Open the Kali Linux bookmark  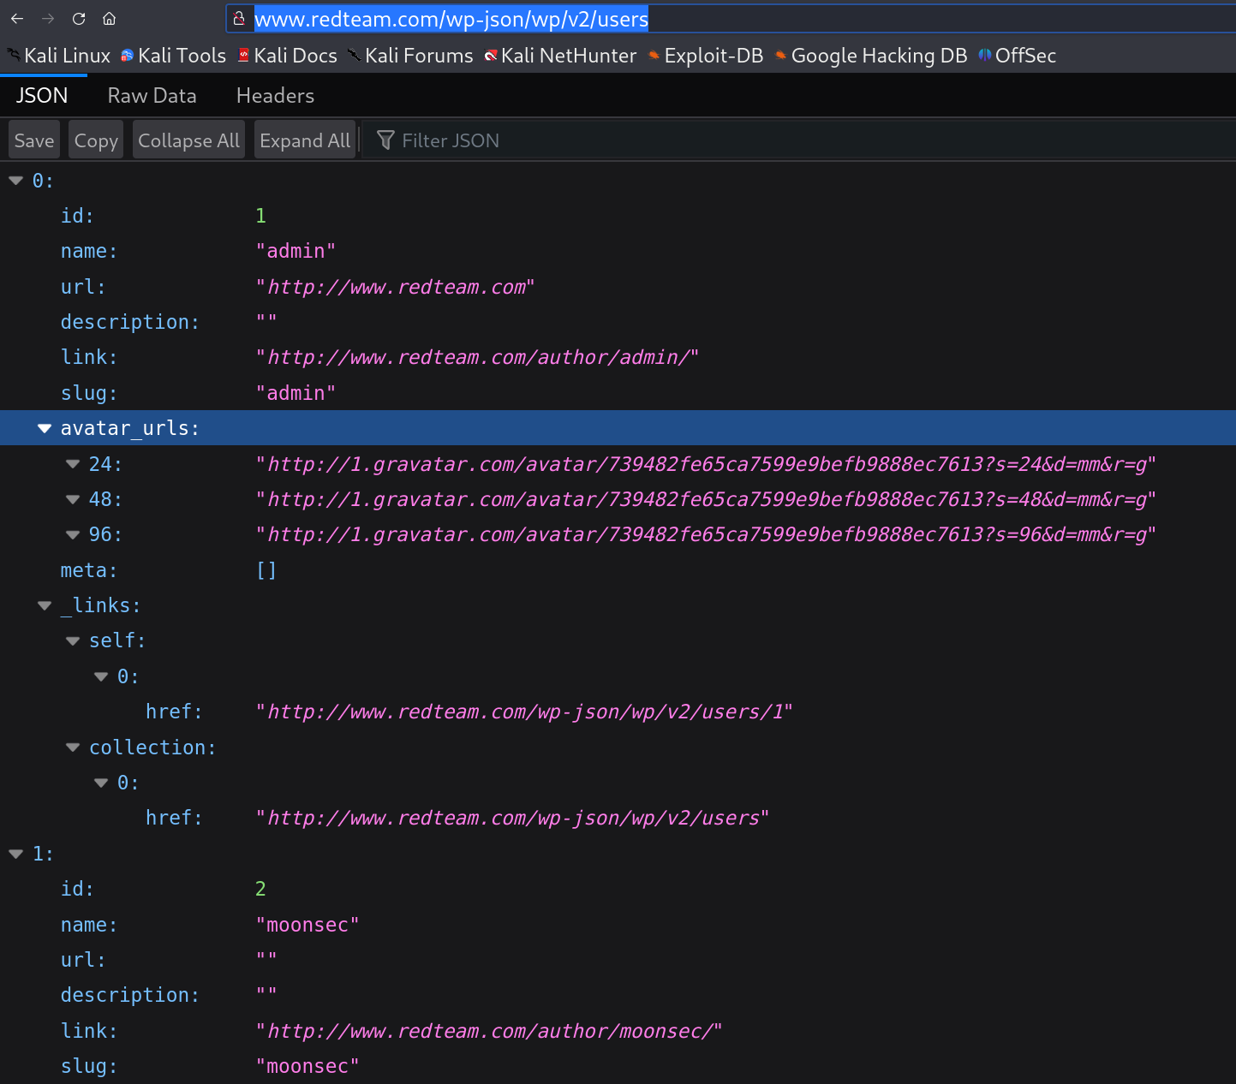click(x=59, y=56)
